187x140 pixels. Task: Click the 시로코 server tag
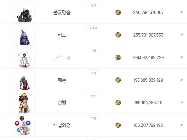(x=93, y=28)
